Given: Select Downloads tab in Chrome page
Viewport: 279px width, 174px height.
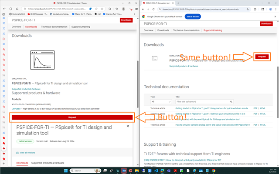Looking at the screenshot, I should point(163,30).
